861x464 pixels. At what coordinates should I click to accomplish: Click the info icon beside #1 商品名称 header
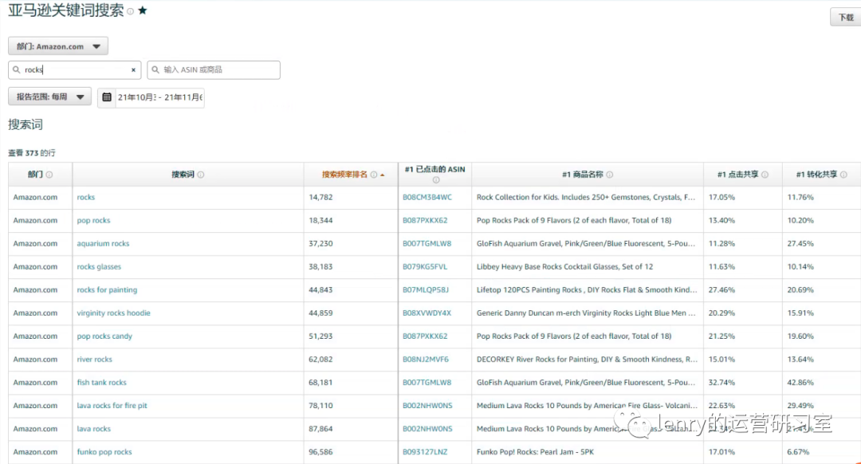tap(610, 175)
